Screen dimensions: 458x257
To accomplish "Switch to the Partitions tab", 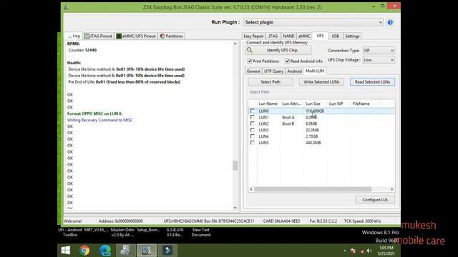I will point(172,36).
